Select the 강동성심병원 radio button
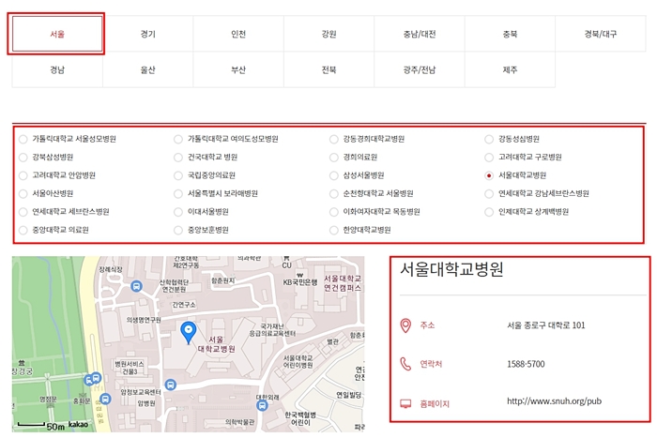Screen dimensions: 657x438 click(x=489, y=139)
